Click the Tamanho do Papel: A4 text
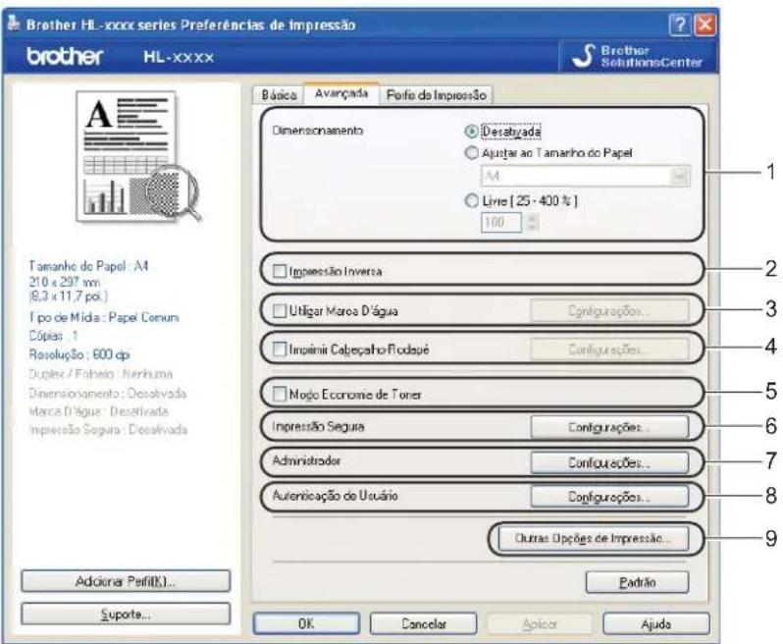This screenshot has width=783, height=644. (88, 266)
